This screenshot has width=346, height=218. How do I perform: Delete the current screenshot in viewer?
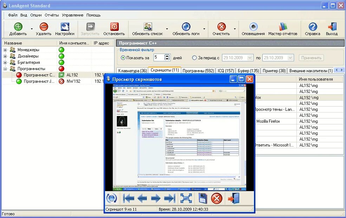coord(217,198)
